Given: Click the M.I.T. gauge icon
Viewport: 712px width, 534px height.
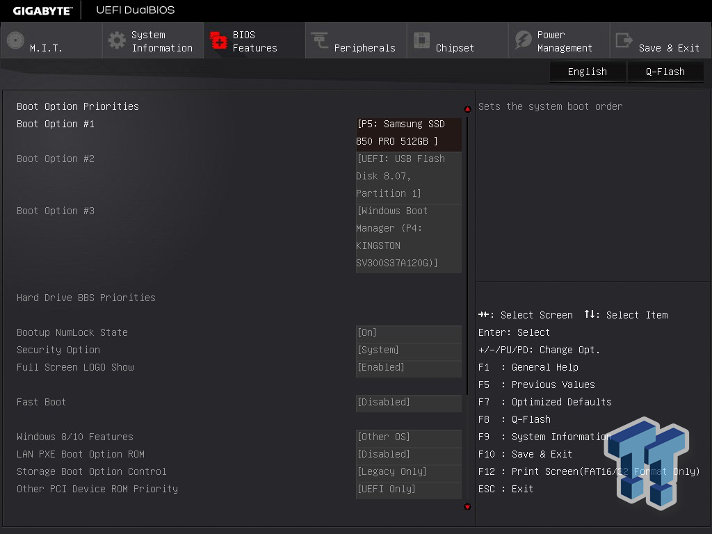Looking at the screenshot, I should [x=15, y=40].
